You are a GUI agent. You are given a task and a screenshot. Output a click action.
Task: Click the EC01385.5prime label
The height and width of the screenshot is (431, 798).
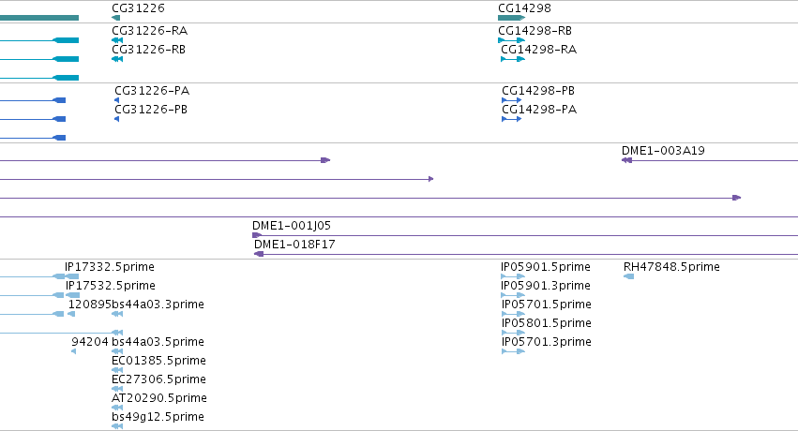158,361
